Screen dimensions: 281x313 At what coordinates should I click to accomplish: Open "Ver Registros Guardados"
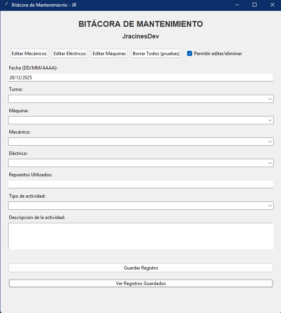tap(140, 283)
